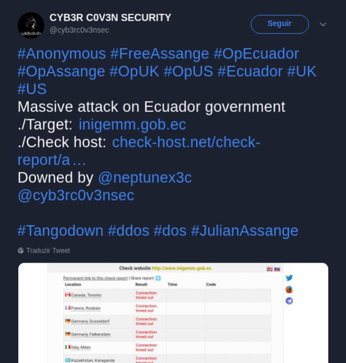This screenshot has width=346, height=363.
Task: Click the Canada flag icon next to Toronto
Action: click(67, 295)
